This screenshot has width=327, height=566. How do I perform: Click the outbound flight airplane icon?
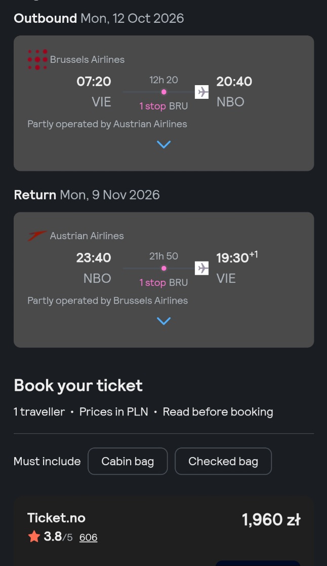[202, 92]
